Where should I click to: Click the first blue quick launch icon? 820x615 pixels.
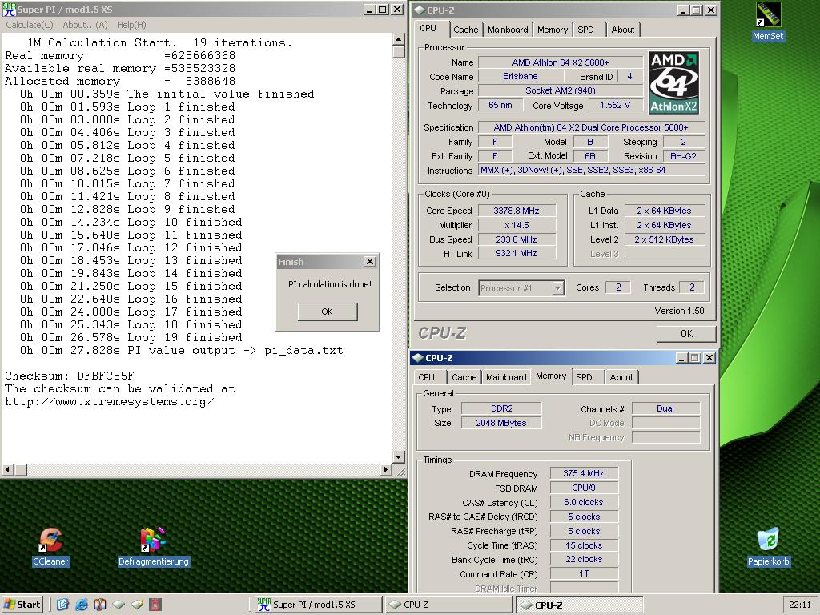62,605
